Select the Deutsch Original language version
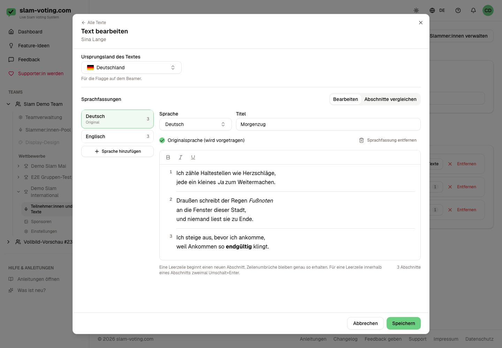 [x=117, y=119]
